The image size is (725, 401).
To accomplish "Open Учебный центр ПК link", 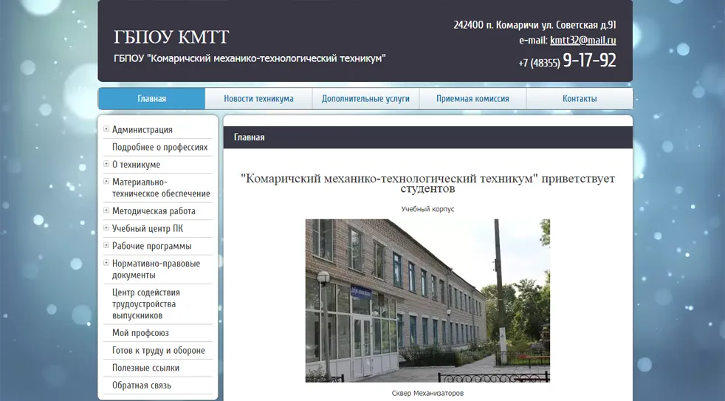I will (x=148, y=228).
